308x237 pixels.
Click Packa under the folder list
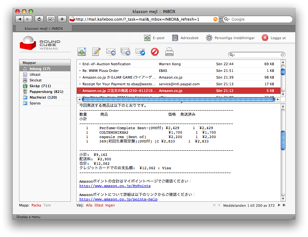click(36, 205)
